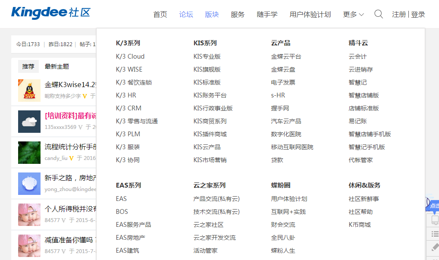Open the 论坛 navigation item

point(186,15)
